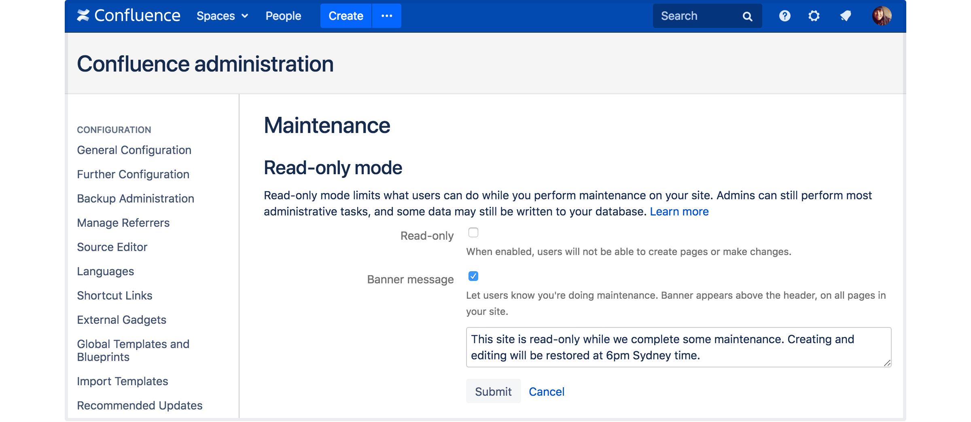Click the CONFIGURATION section label
Screen dimensions: 971x422
114,130
